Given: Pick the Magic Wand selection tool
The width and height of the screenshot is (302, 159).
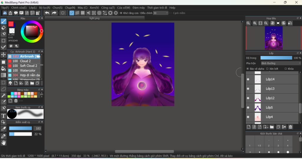Looking at the screenshot, I should tap(4, 96).
